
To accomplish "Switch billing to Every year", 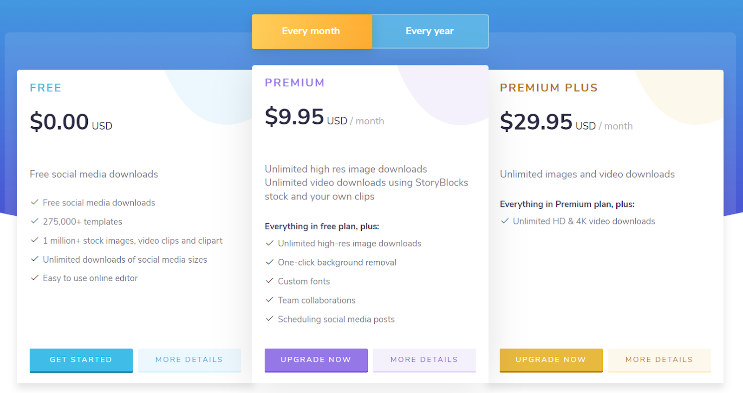I will [430, 32].
